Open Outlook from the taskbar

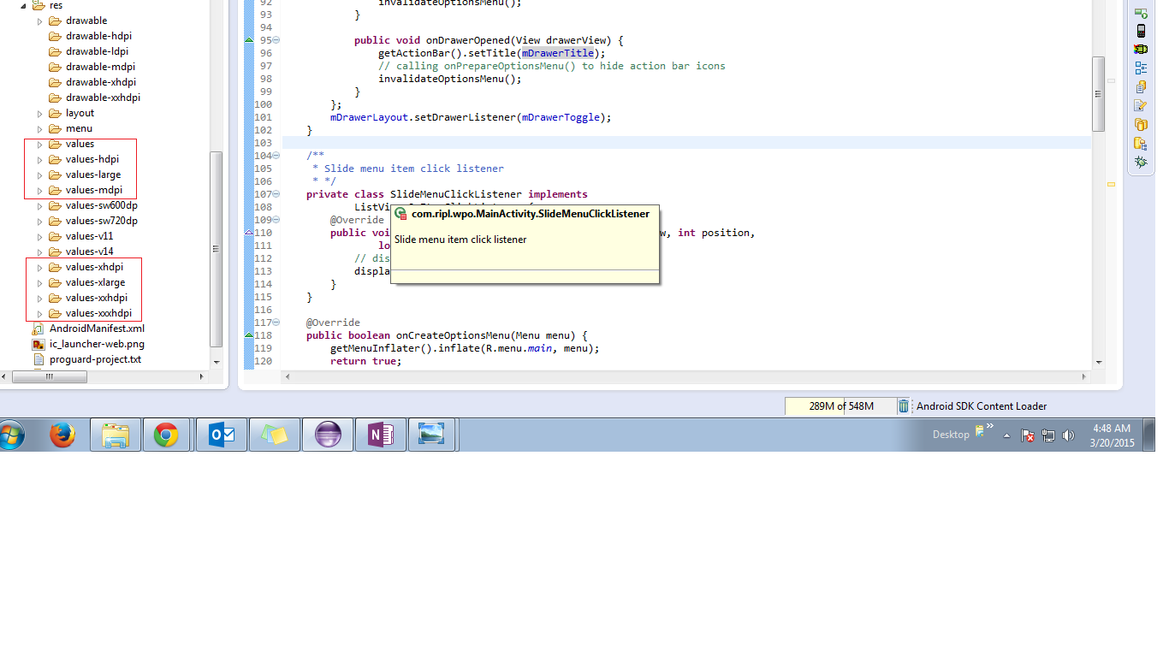[222, 435]
